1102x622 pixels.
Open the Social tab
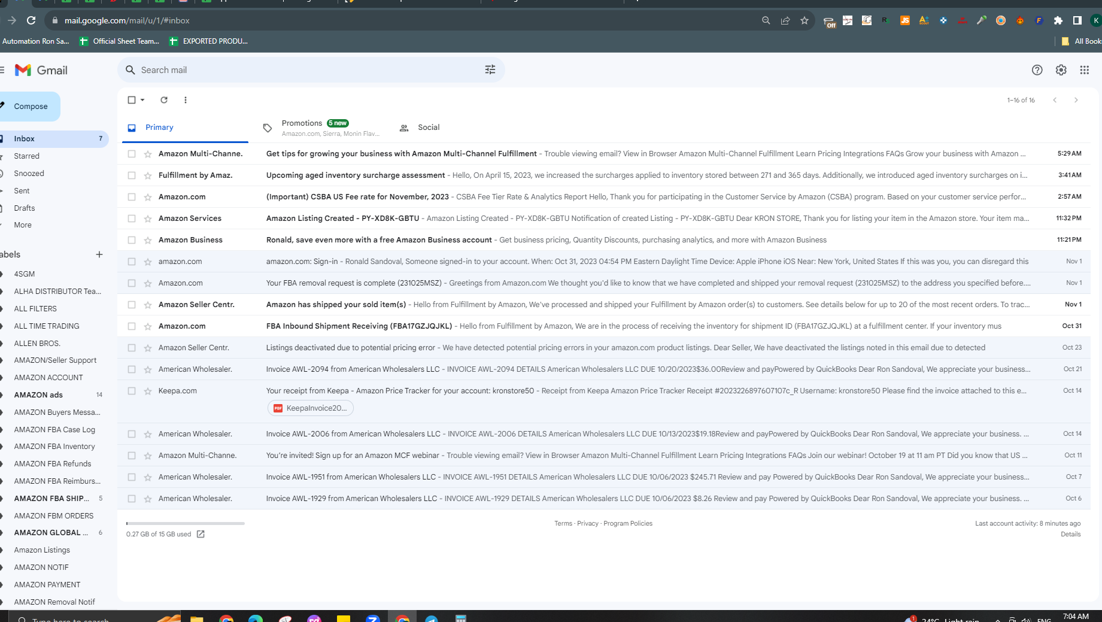420,128
